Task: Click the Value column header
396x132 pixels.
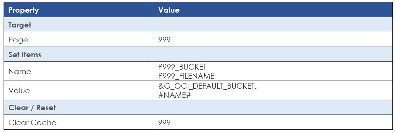Action: (169, 10)
